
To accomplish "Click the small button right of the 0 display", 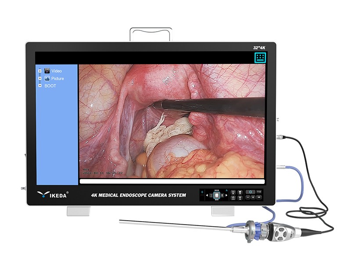I will tap(259, 192).
